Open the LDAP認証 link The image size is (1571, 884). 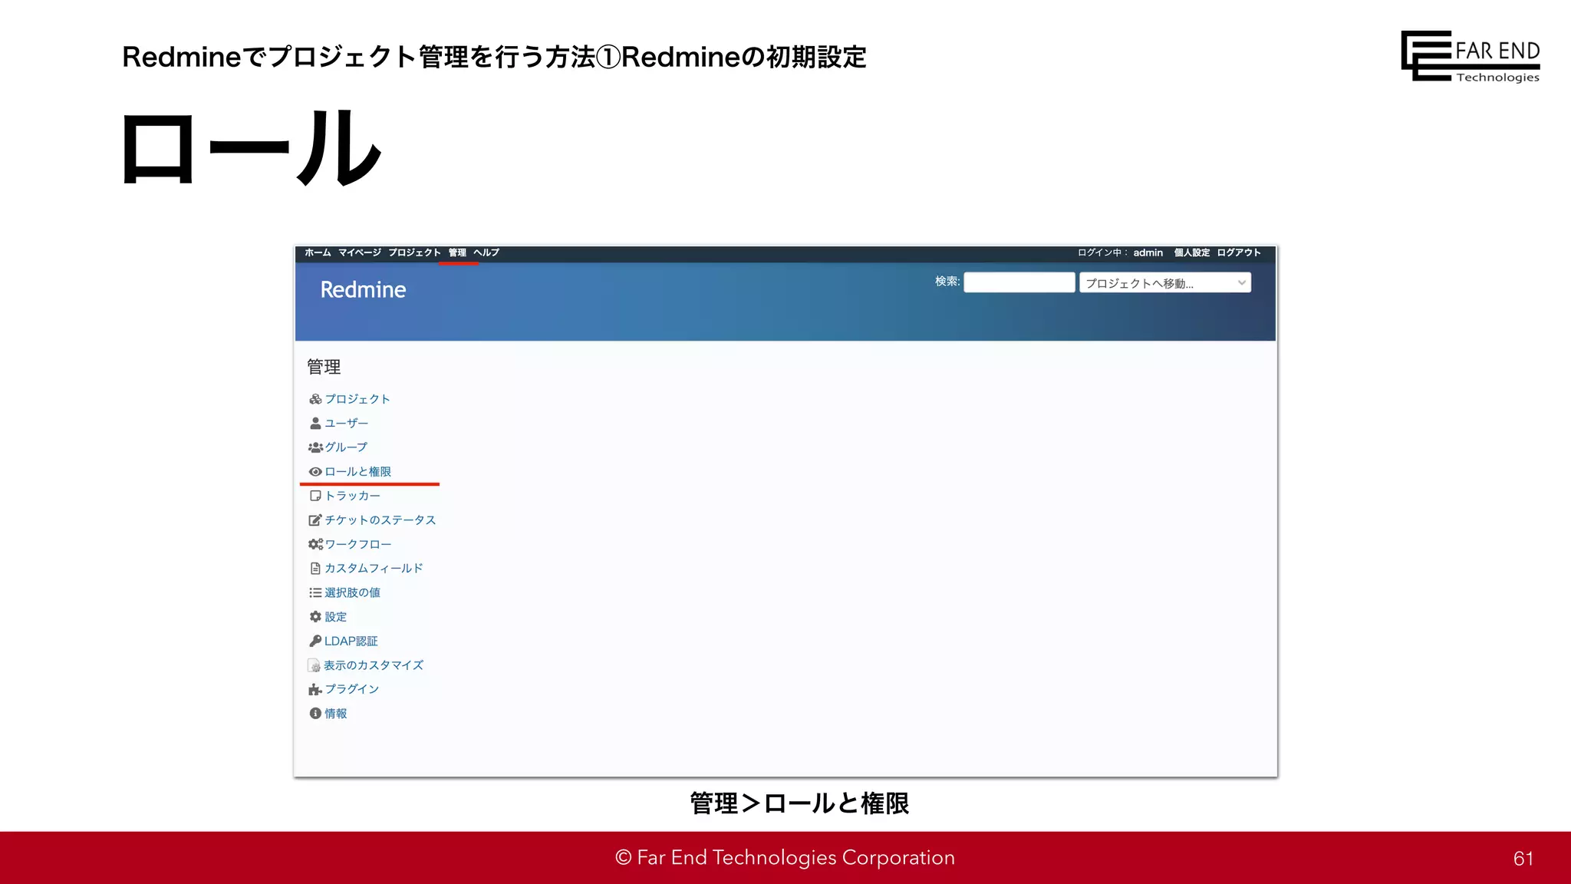click(351, 641)
